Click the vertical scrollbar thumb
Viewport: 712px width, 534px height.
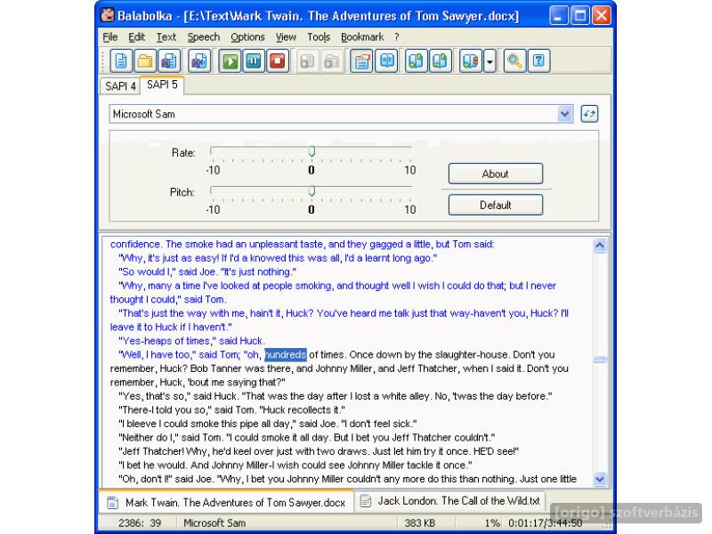coord(599,360)
